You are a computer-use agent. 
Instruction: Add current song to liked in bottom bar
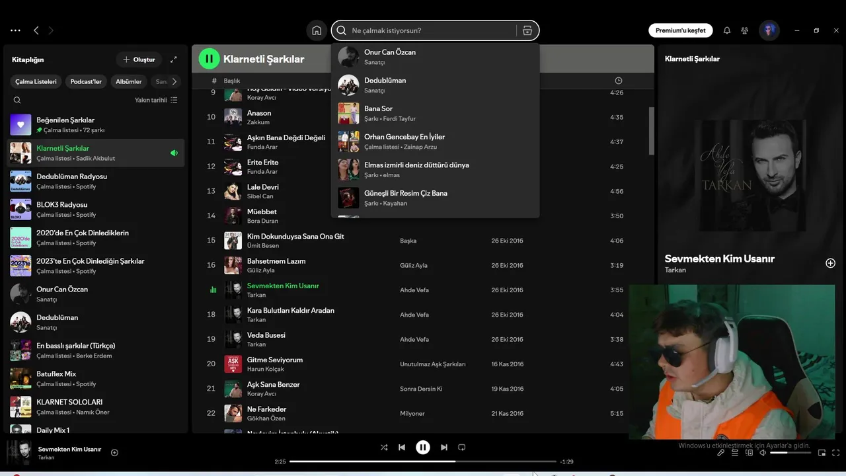(x=114, y=453)
